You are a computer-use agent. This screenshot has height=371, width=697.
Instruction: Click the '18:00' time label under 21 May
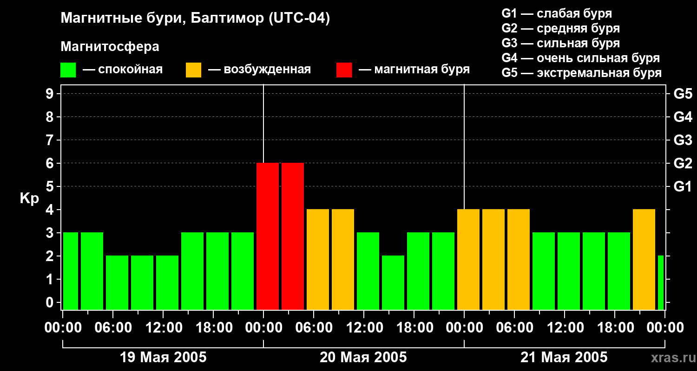click(x=615, y=328)
